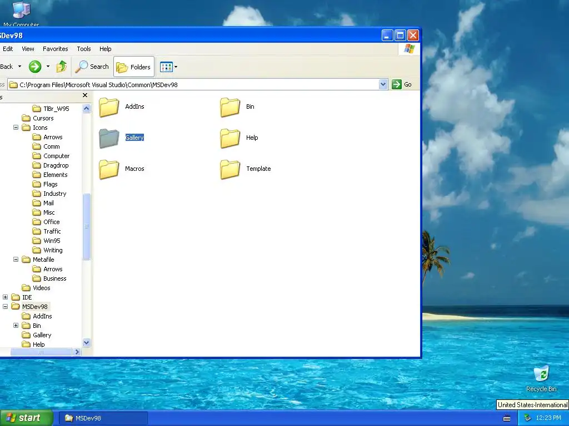Collapse the MSDev98 tree node
Image resolution: width=569 pixels, height=426 pixels.
pyautogui.click(x=6, y=306)
